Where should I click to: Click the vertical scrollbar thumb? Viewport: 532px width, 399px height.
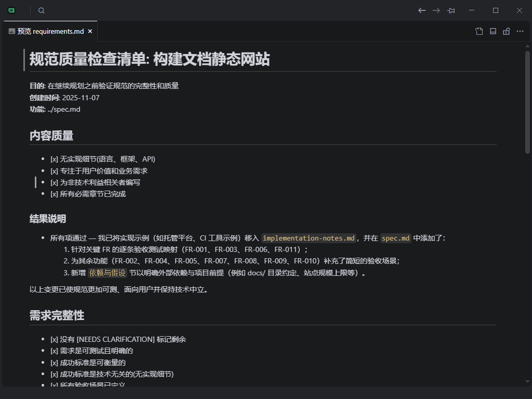click(x=527, y=101)
